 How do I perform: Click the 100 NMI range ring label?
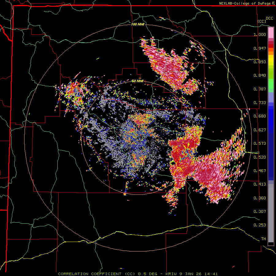click(138, 24)
